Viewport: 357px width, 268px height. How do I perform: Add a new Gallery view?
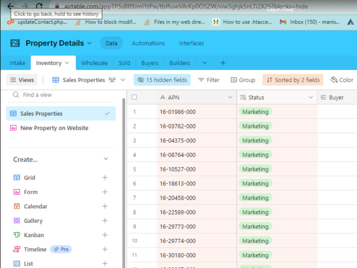point(105,220)
